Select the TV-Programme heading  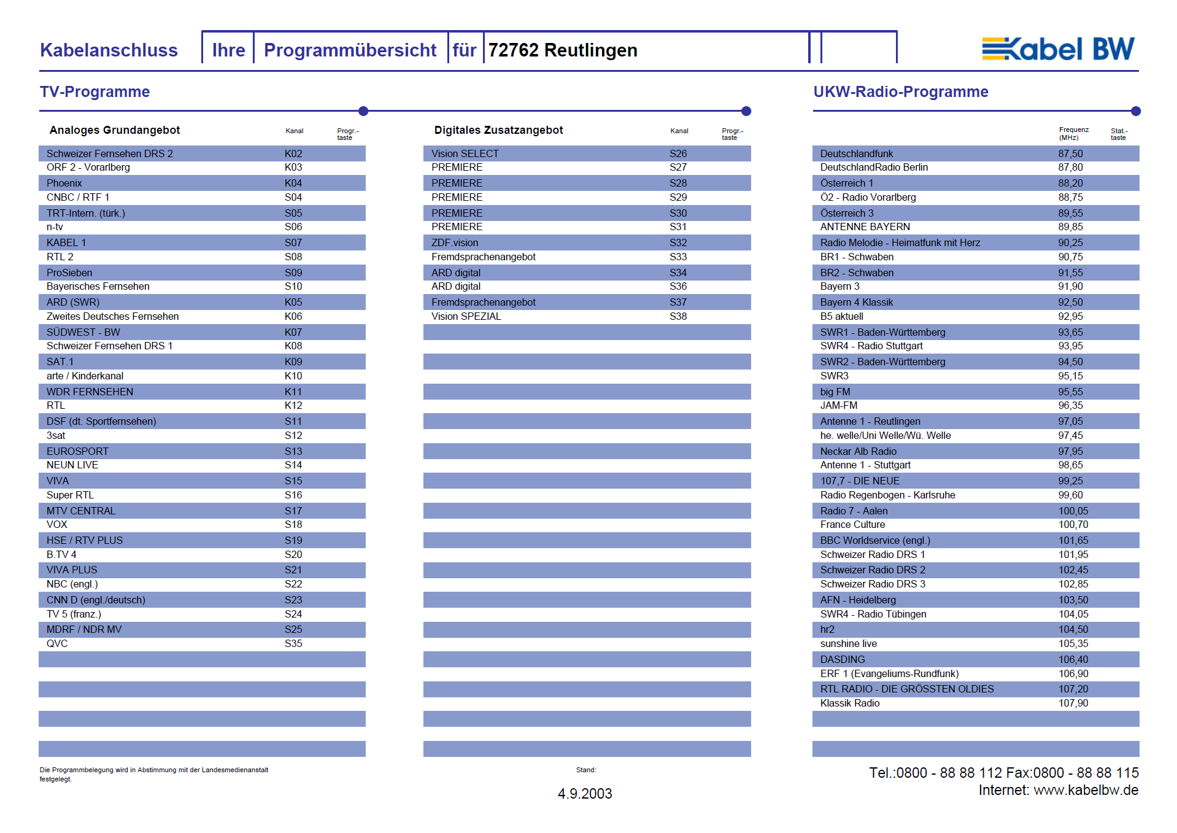pos(95,91)
